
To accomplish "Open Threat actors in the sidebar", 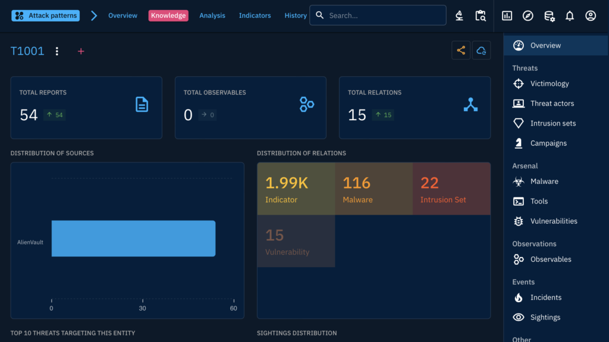I will [x=552, y=103].
